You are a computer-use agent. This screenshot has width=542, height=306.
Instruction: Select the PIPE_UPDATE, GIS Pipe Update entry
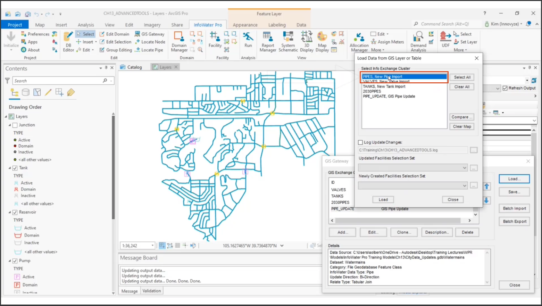(x=389, y=96)
